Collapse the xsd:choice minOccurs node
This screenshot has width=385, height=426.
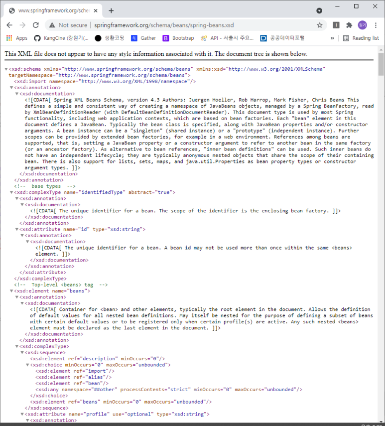(27, 365)
